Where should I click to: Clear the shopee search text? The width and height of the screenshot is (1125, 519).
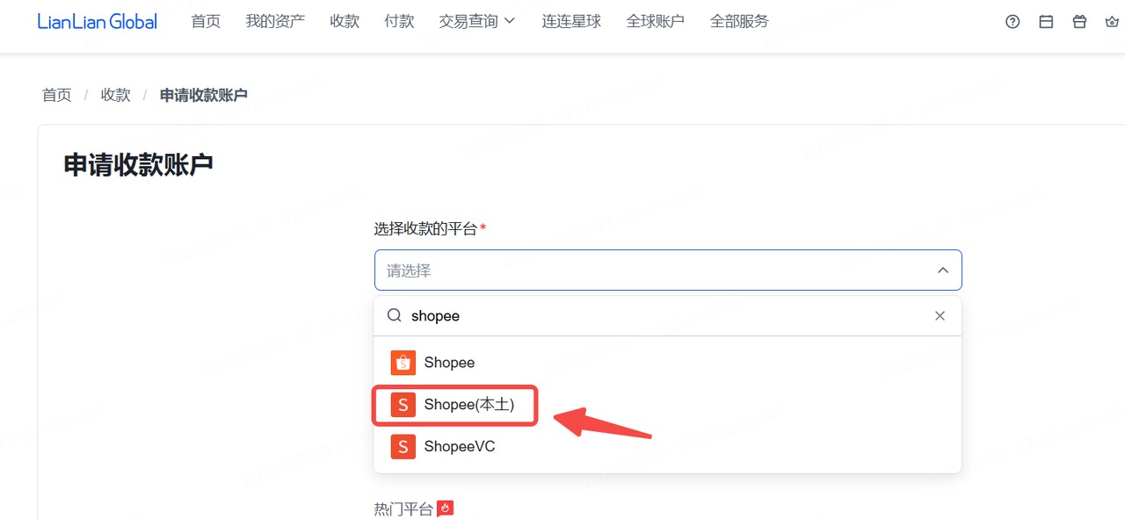(940, 315)
